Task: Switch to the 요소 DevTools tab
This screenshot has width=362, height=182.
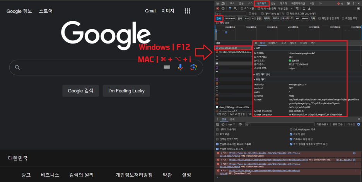Action: point(232,3)
